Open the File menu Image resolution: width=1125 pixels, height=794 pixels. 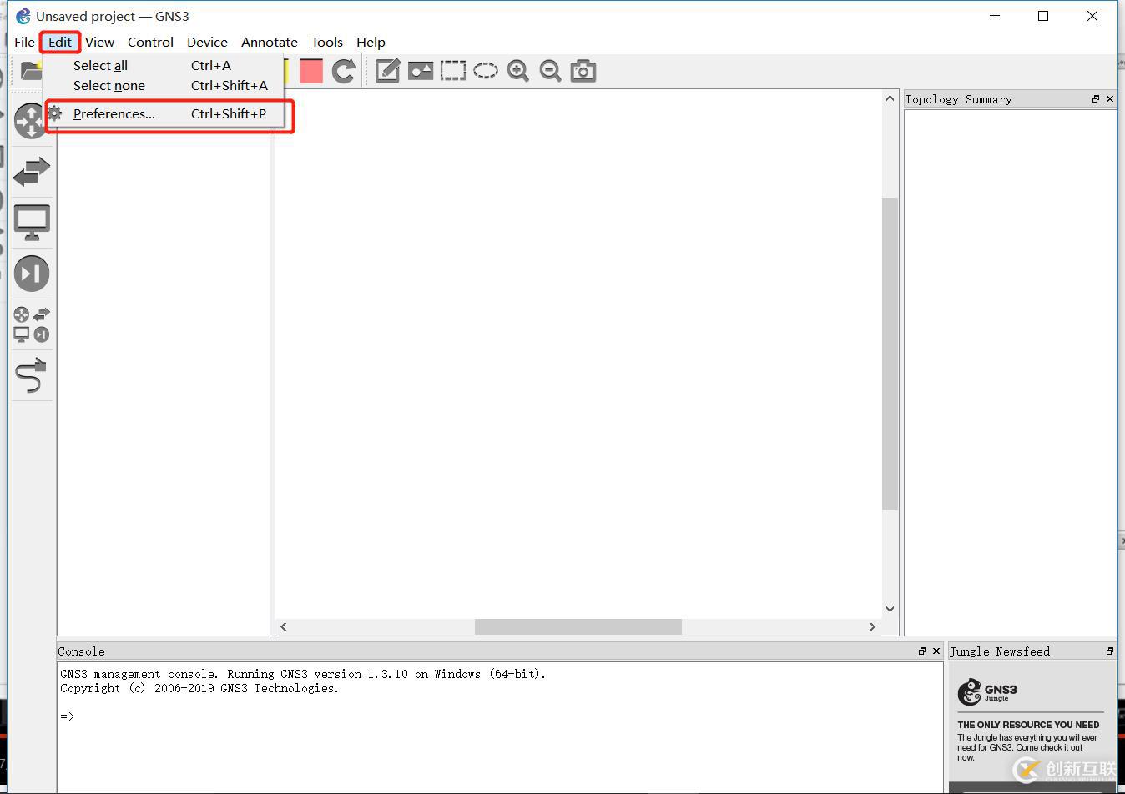point(24,42)
